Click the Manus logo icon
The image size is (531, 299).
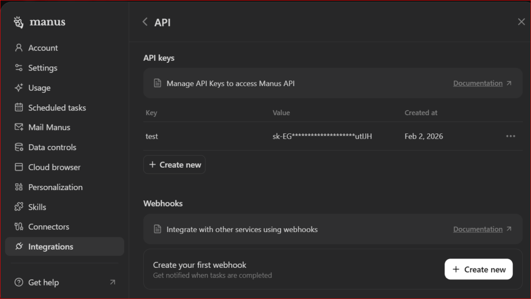19,22
